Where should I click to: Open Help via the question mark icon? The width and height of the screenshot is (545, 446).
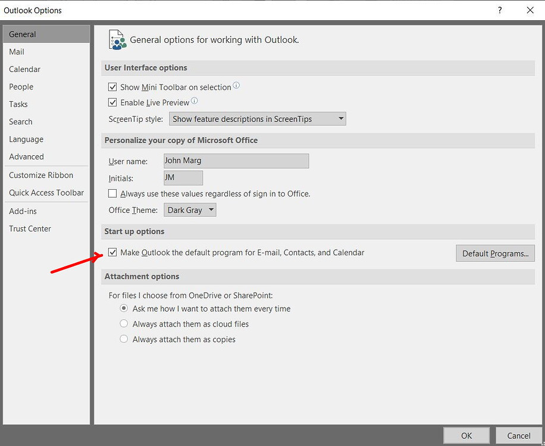(x=499, y=10)
